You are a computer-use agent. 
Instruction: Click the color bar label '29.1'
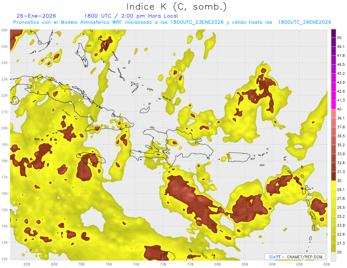341,189
